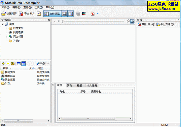This screenshot has width=181, height=127.
Task: Switch to details view icon
Action: [24, 63]
